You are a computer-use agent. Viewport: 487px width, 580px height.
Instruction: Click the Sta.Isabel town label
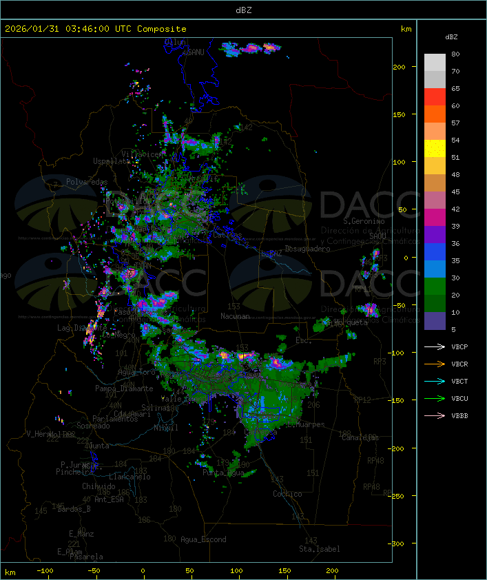tap(319, 549)
